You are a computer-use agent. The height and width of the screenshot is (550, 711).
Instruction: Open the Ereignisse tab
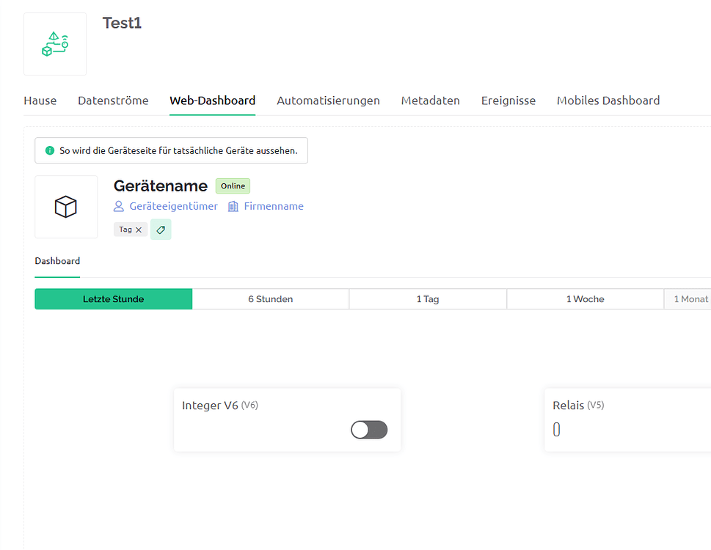508,100
